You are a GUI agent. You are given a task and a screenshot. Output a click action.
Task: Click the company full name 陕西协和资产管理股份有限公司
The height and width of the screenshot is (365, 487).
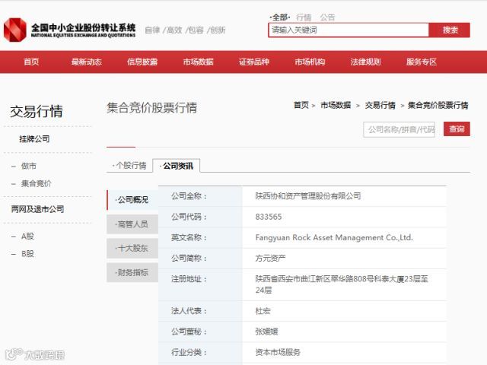pos(308,196)
